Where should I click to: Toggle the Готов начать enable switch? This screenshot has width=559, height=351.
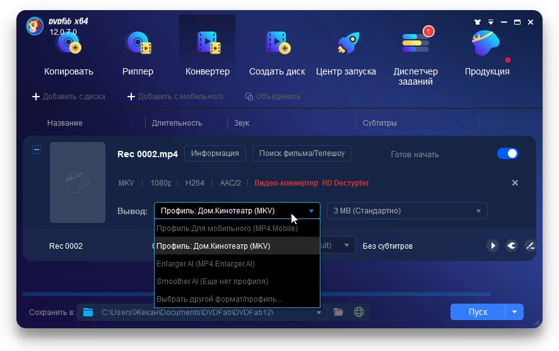pyautogui.click(x=508, y=154)
